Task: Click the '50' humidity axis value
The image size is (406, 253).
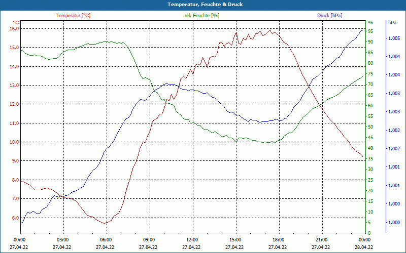Action: (x=370, y=127)
